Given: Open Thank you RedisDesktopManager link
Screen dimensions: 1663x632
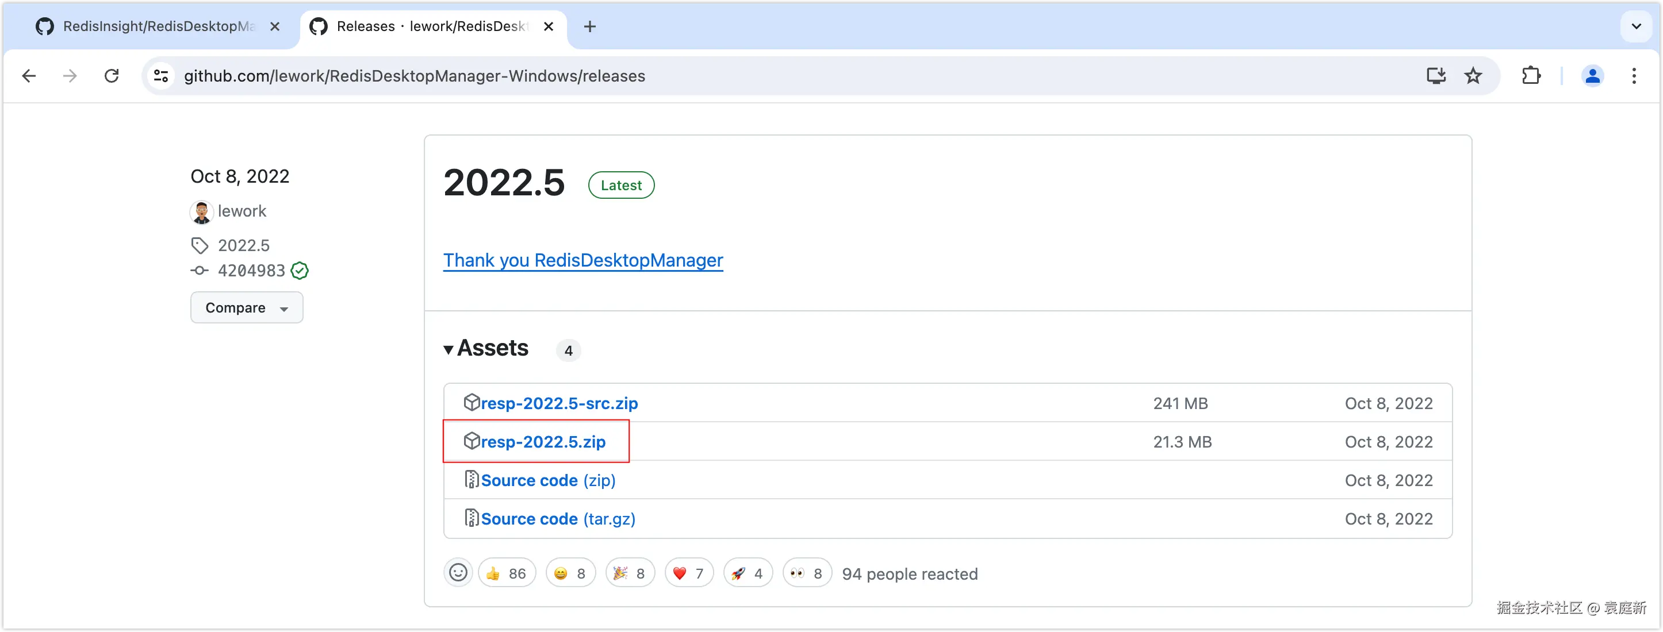Looking at the screenshot, I should (583, 260).
